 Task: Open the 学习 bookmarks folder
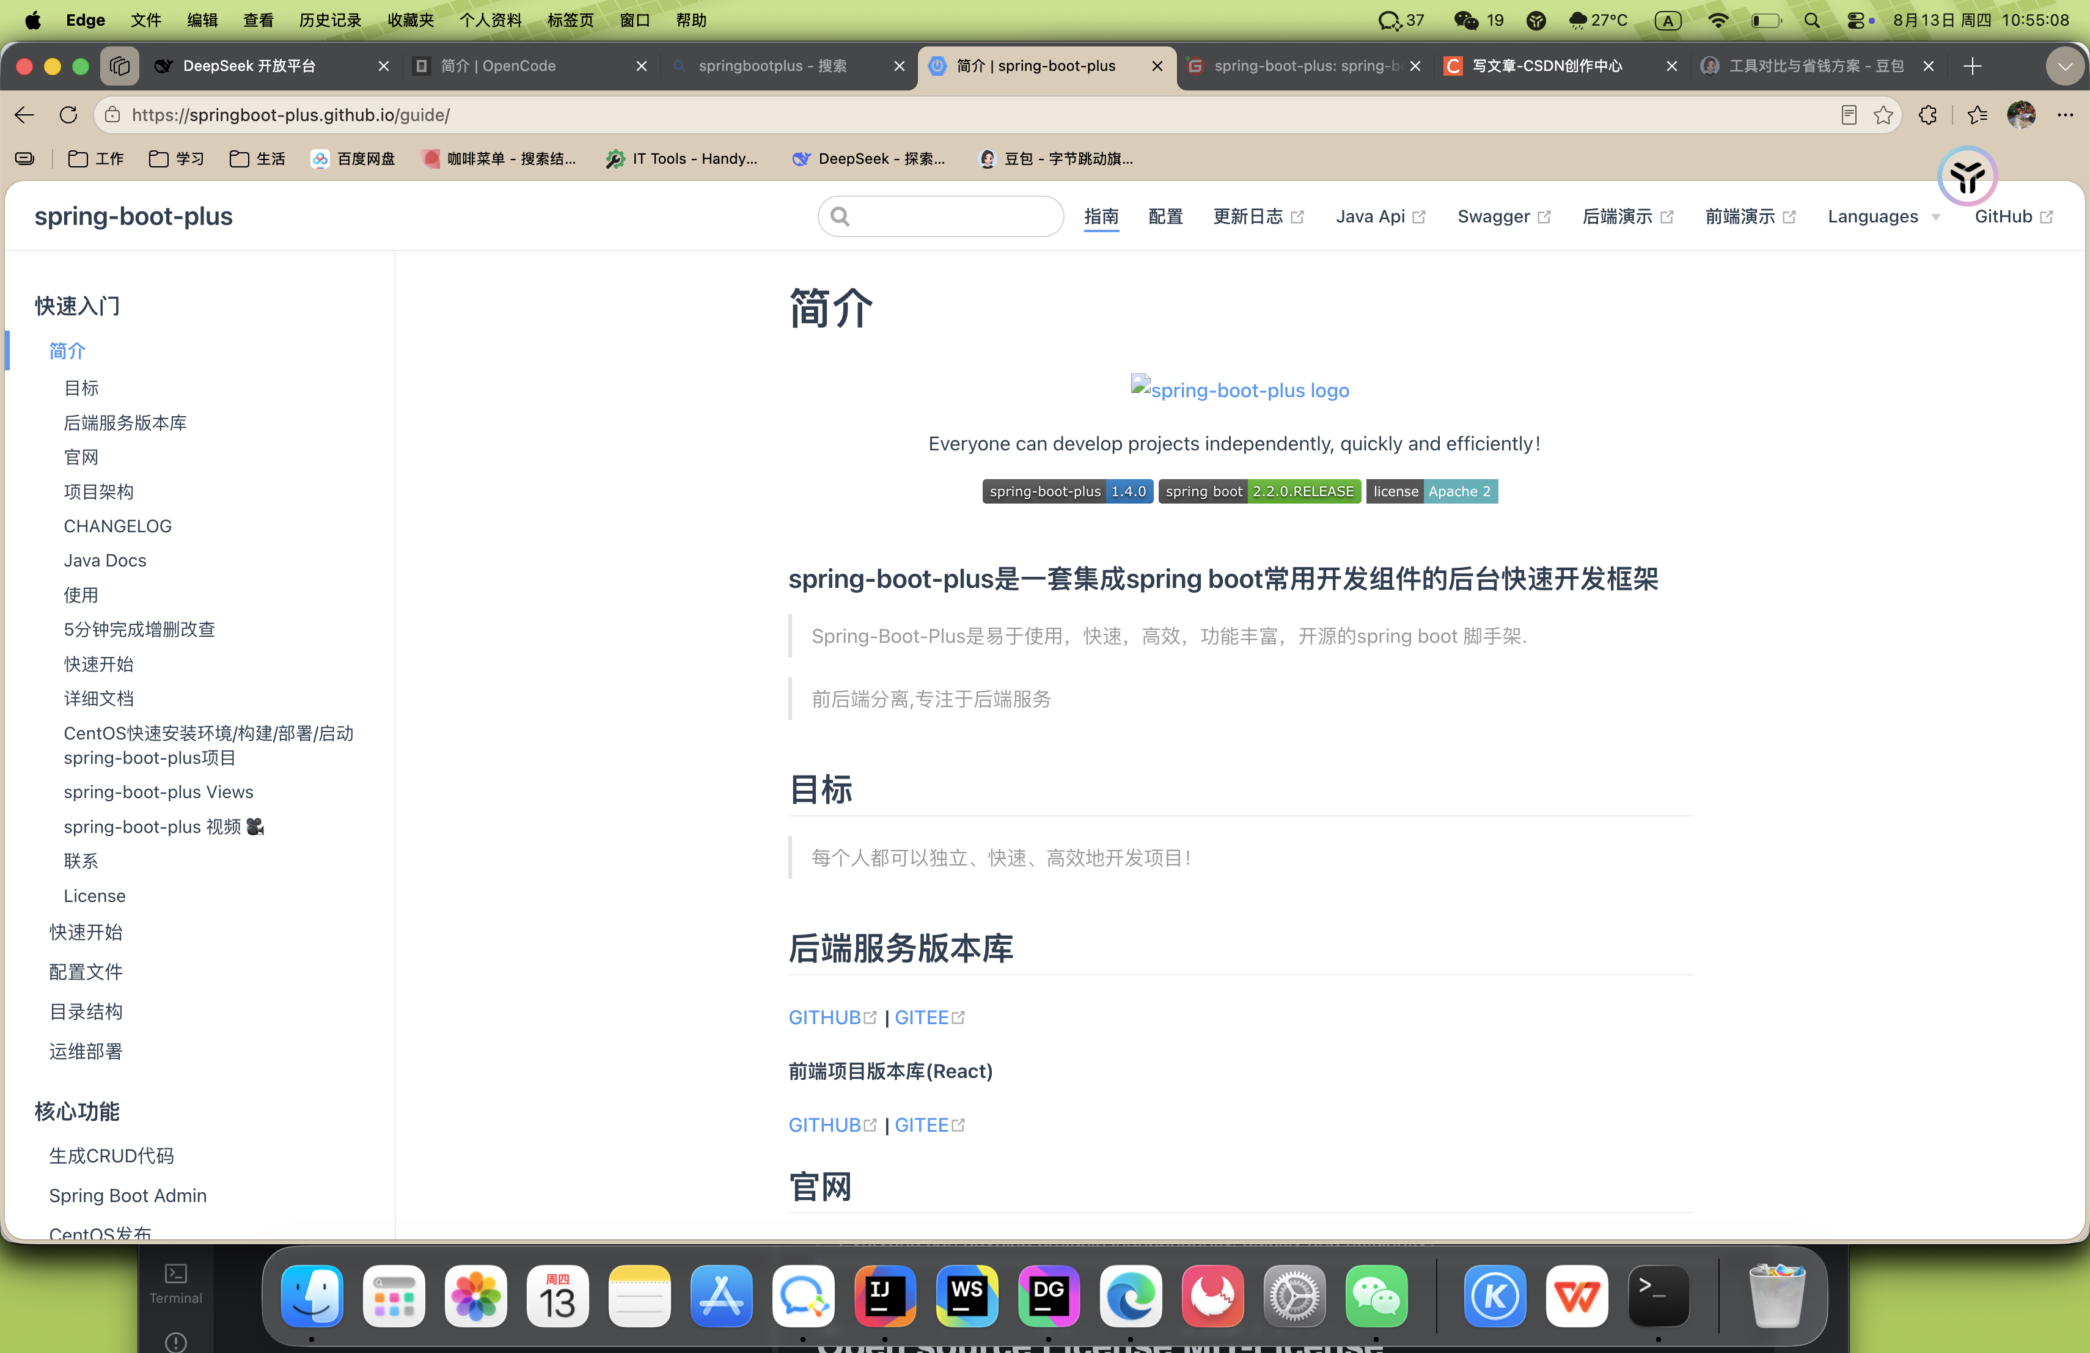point(177,159)
